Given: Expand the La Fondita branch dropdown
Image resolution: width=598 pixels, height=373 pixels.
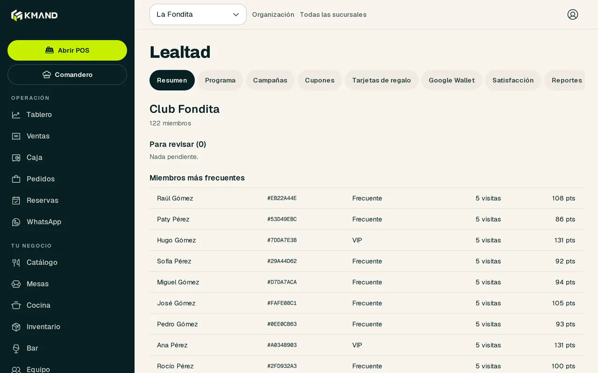Looking at the screenshot, I should (x=198, y=14).
